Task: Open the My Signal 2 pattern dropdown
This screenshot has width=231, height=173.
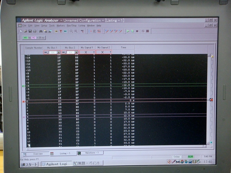Action: tap(111, 52)
